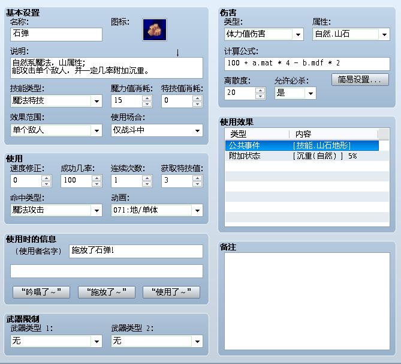401x364 pixels.
Task: Decrease 获取特技值 with the down arrow
Action: coord(197,184)
